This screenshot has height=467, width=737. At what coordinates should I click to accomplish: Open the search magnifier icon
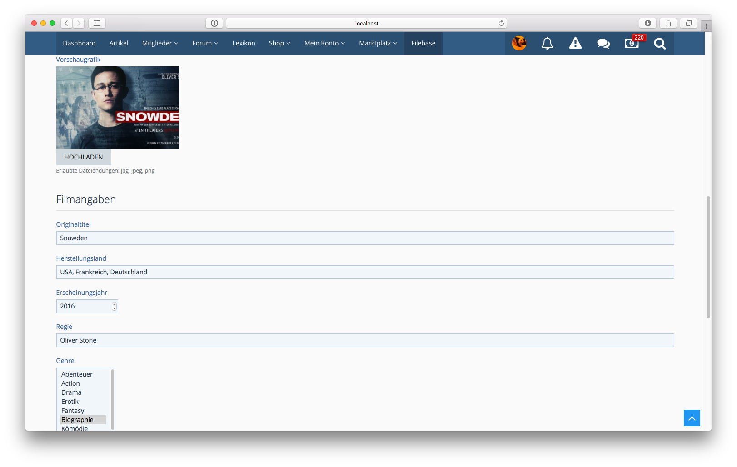point(660,43)
